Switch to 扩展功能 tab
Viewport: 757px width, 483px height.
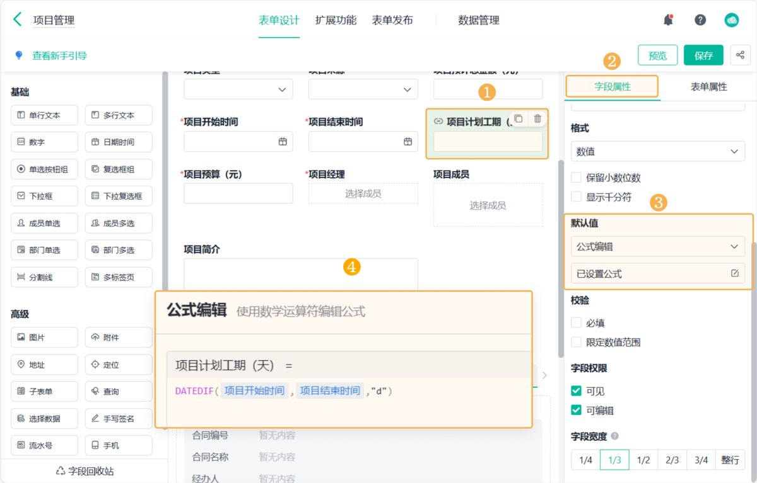click(336, 20)
